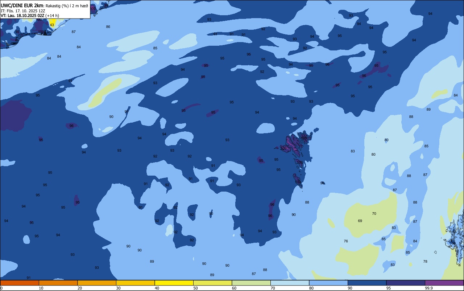This screenshot has width=464, height=291.
Task: Click the orange 10–20 legend swatch
Action: coord(58,283)
